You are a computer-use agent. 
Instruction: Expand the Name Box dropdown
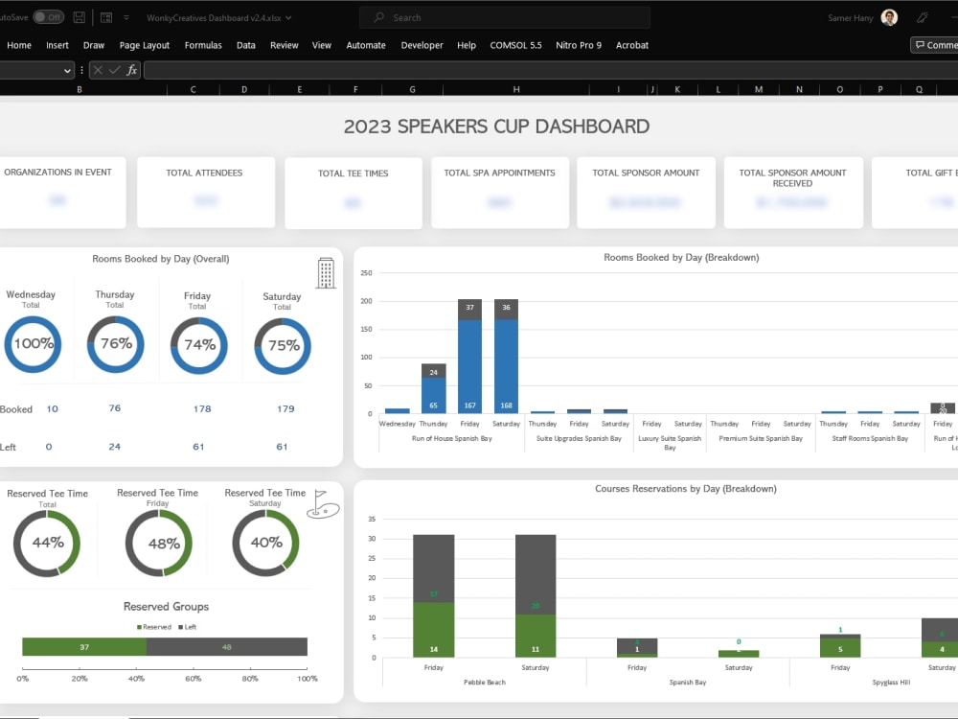point(67,71)
